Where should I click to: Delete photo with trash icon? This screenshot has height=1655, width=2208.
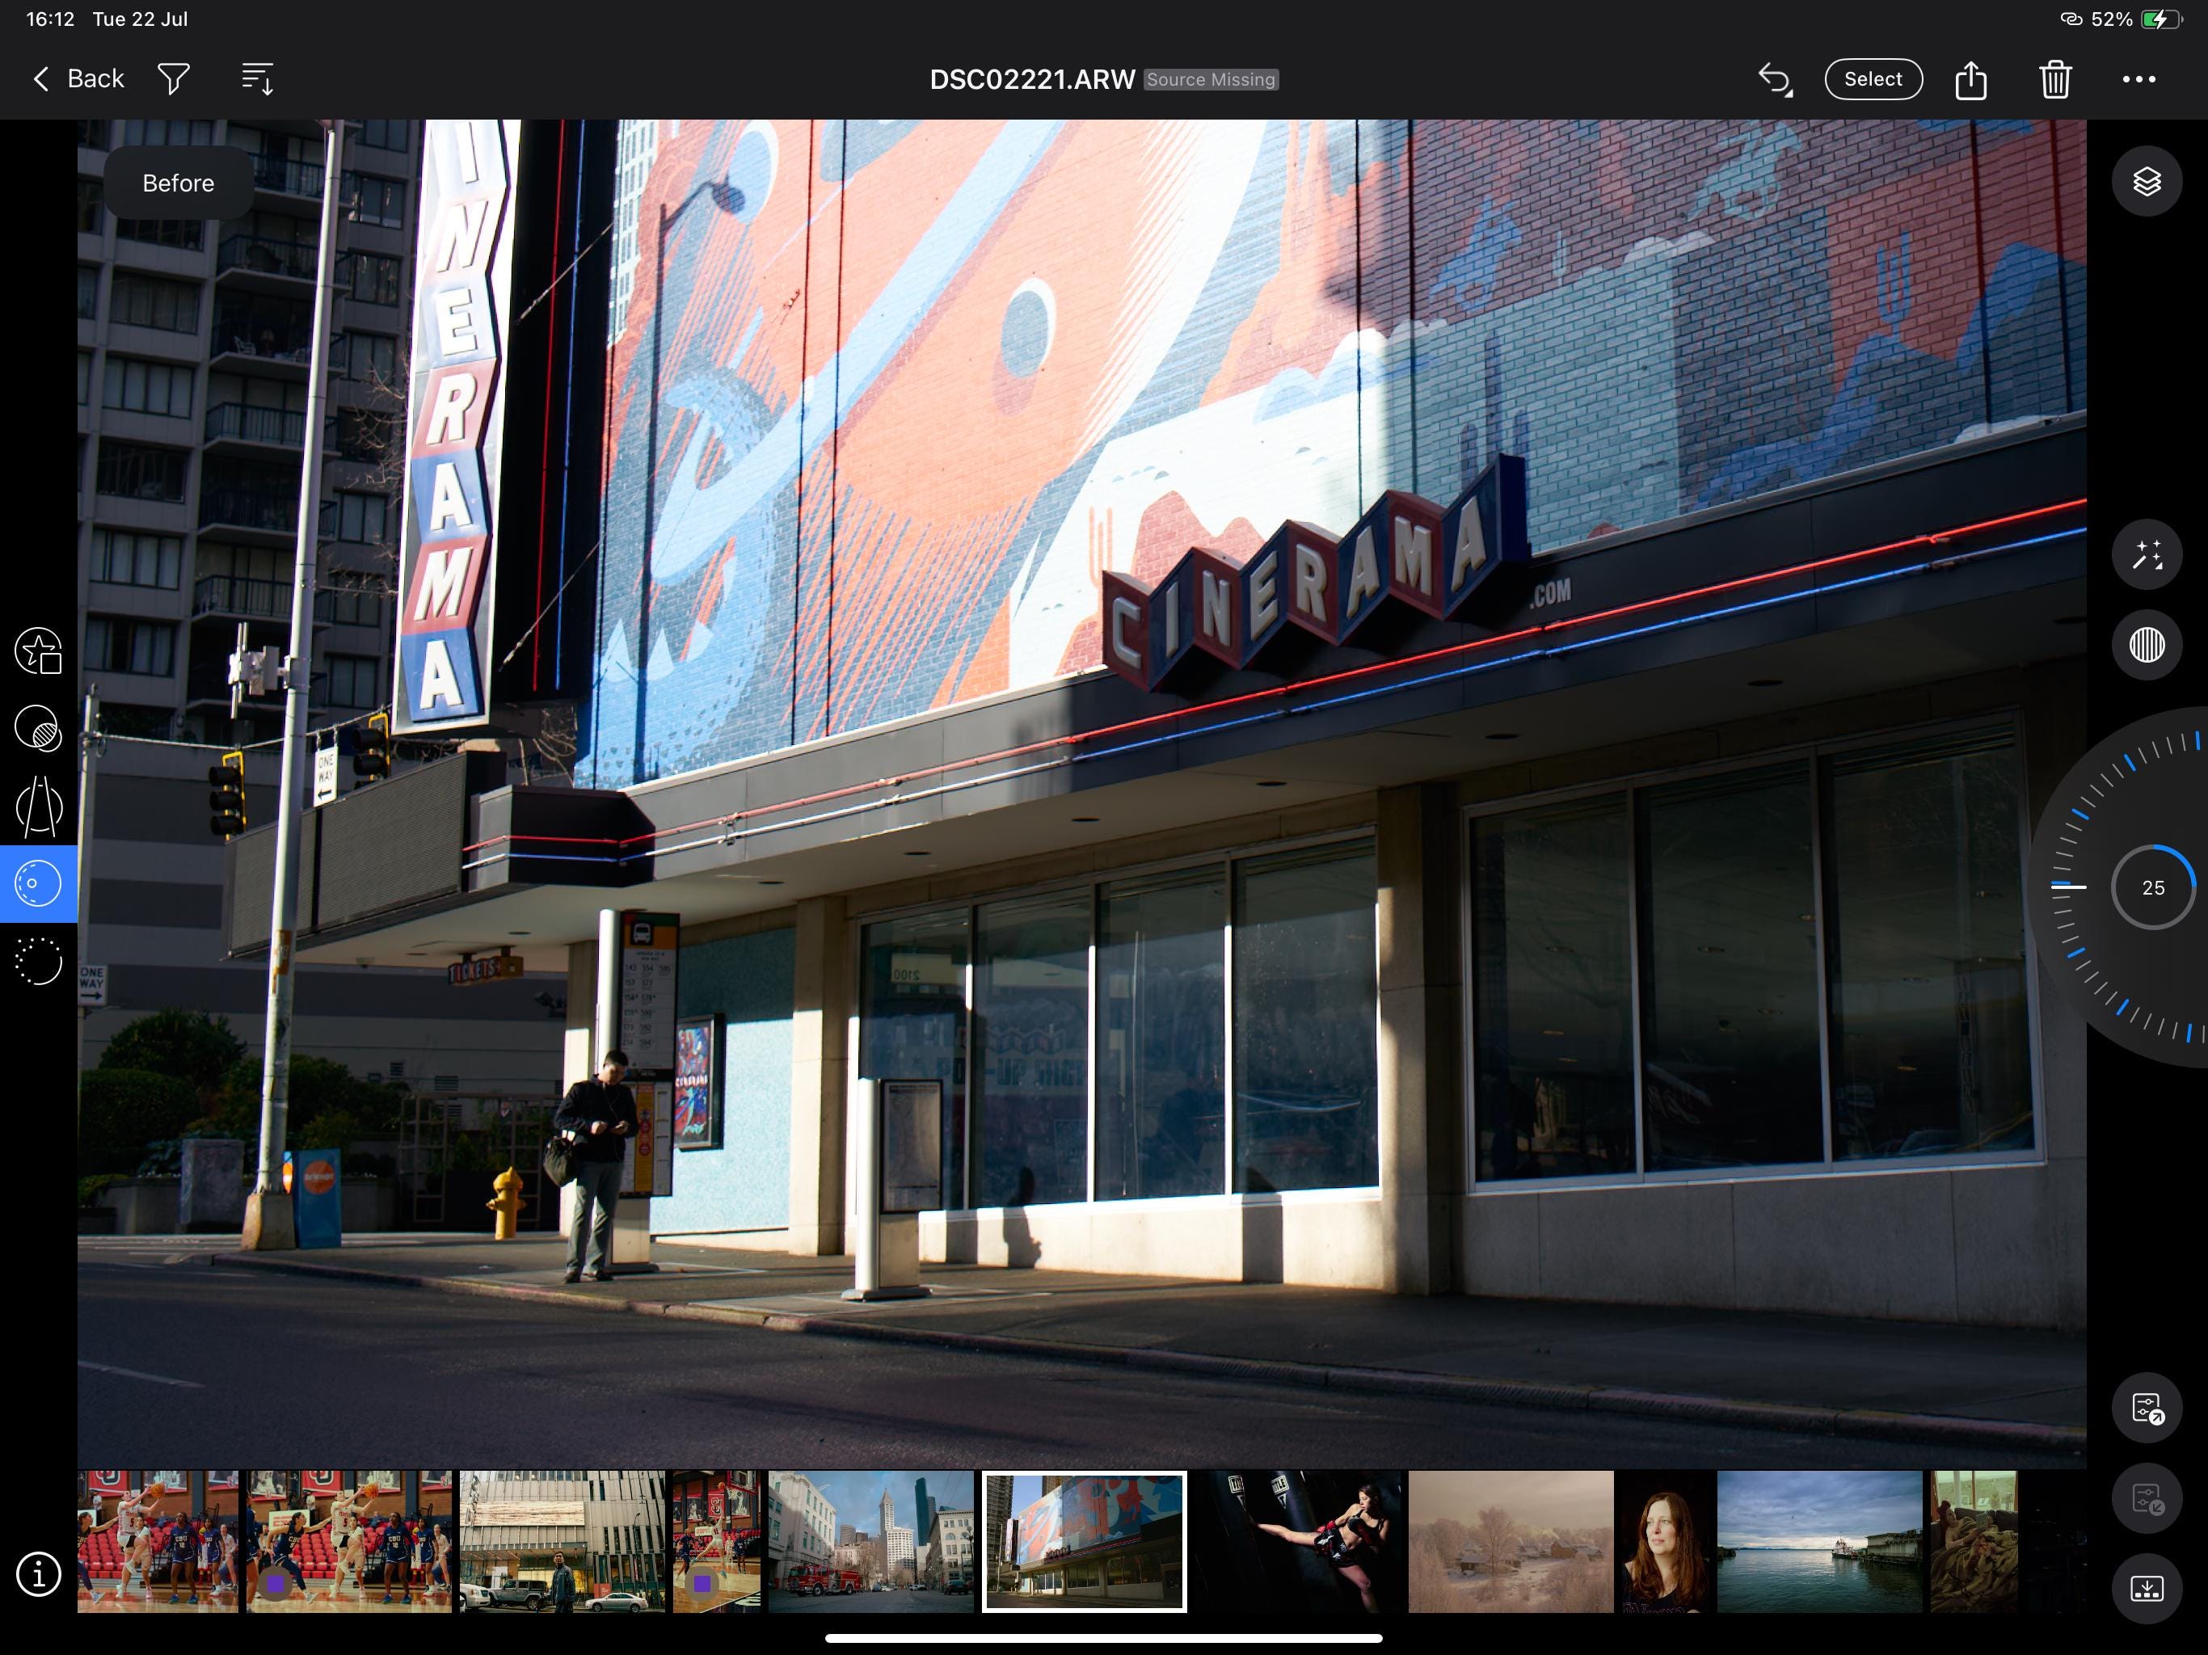click(2055, 79)
